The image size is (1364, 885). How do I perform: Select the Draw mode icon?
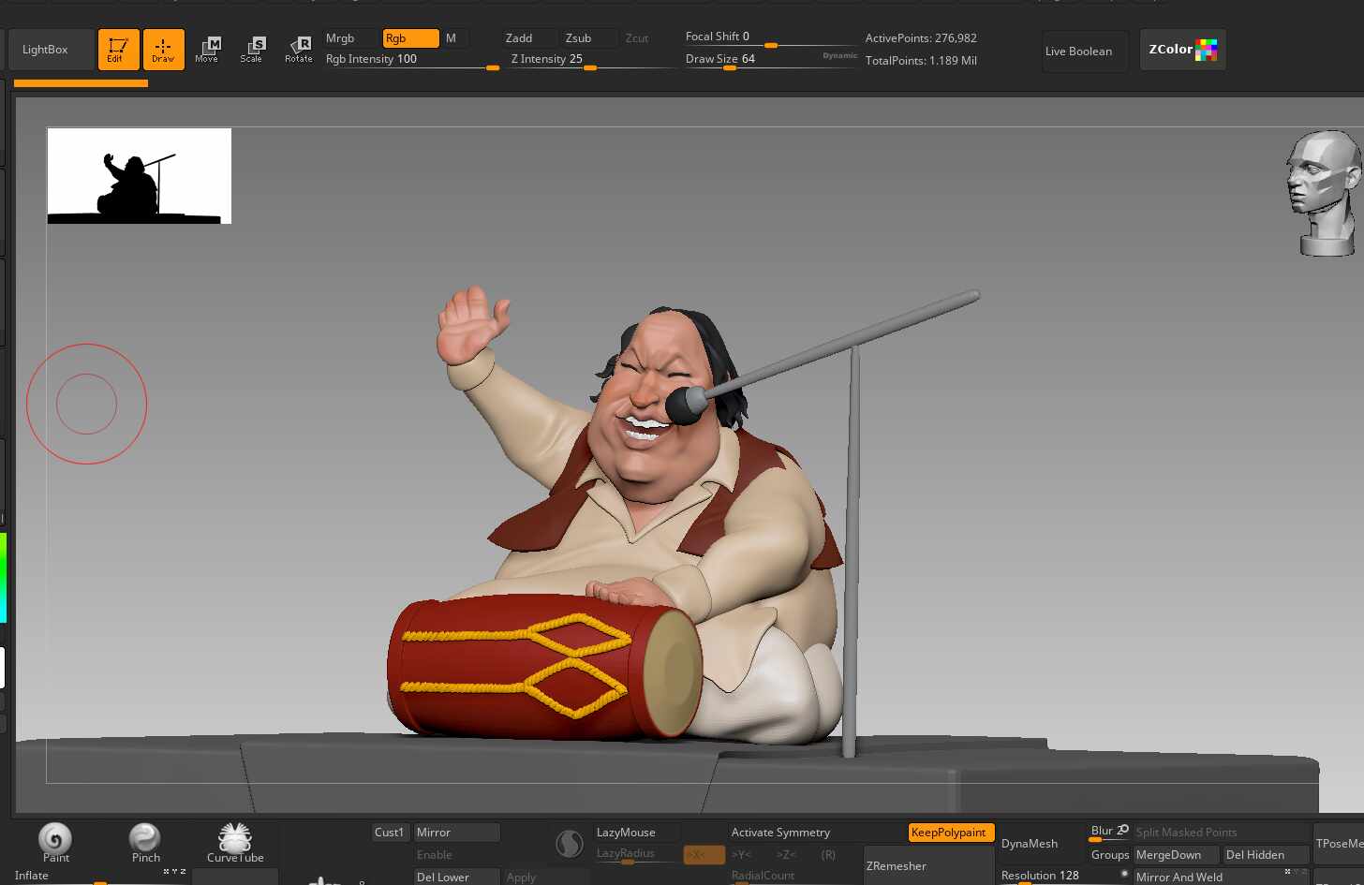click(163, 50)
